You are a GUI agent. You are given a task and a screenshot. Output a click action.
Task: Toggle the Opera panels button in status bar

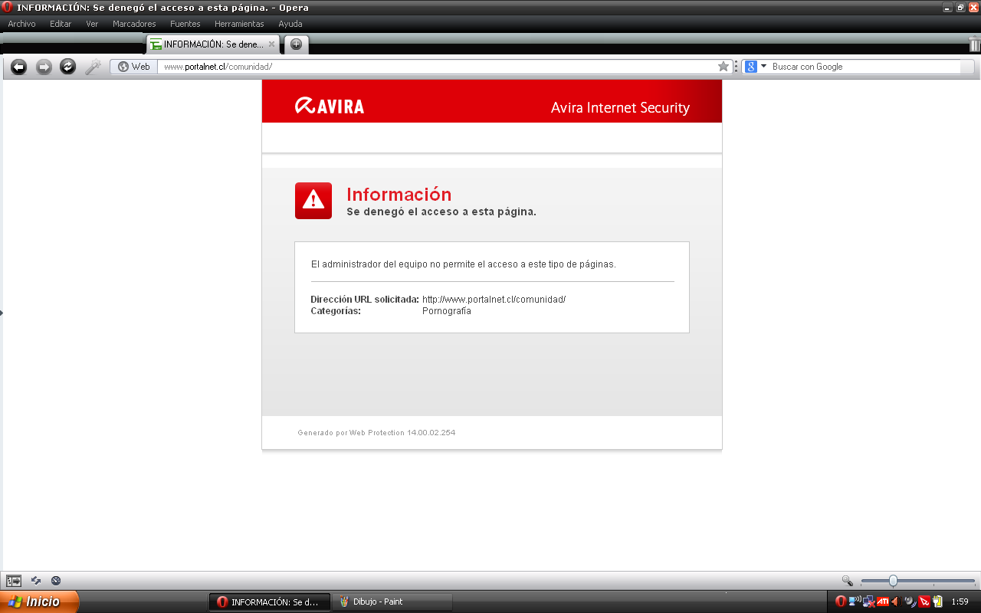point(14,581)
